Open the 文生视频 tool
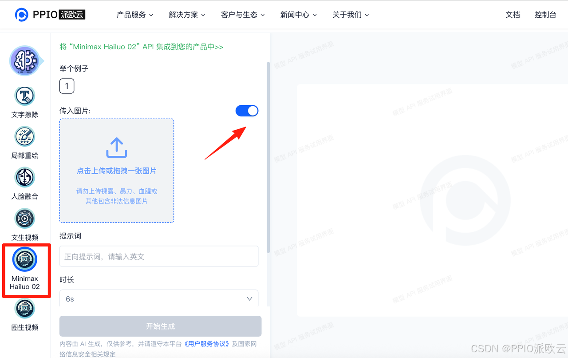The height and width of the screenshot is (358, 568). (24, 219)
